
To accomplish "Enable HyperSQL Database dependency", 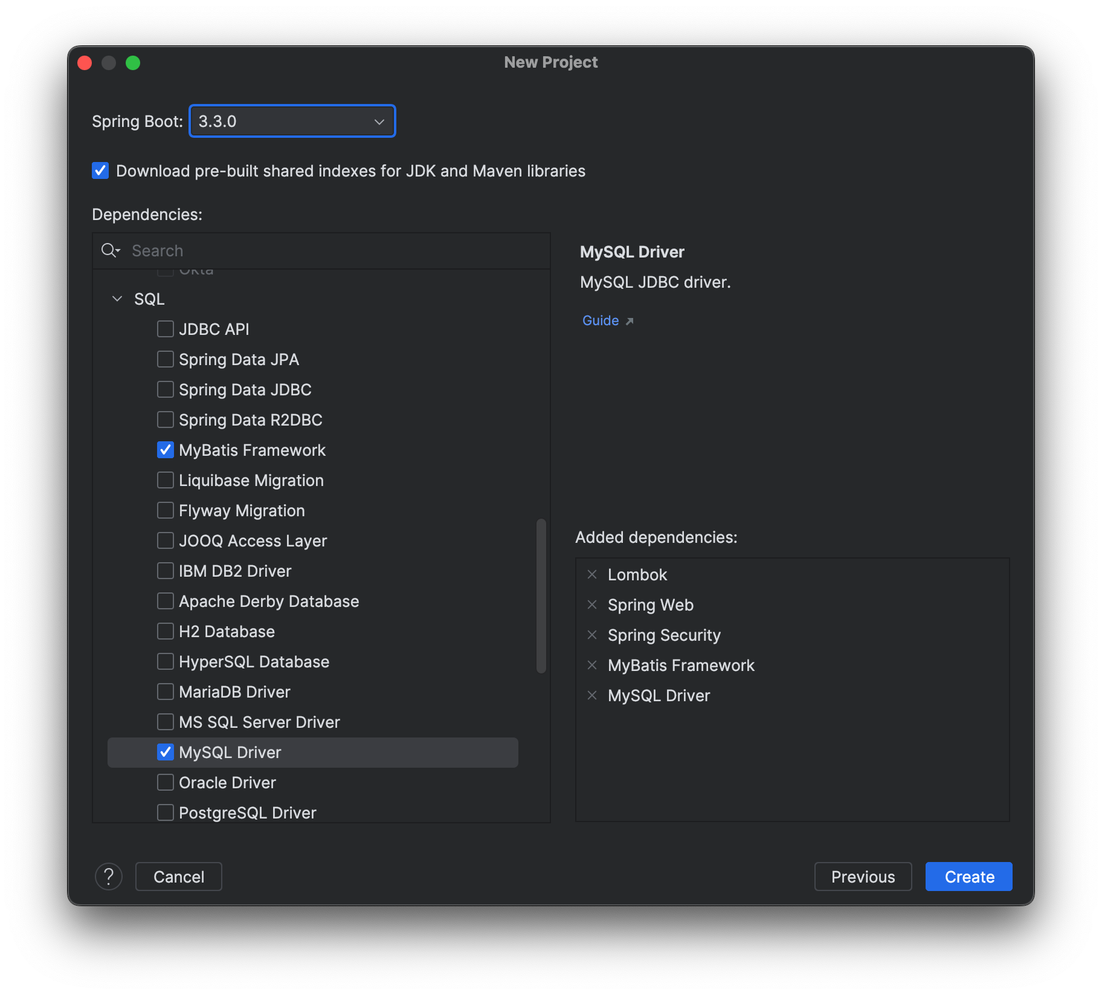I will (166, 661).
